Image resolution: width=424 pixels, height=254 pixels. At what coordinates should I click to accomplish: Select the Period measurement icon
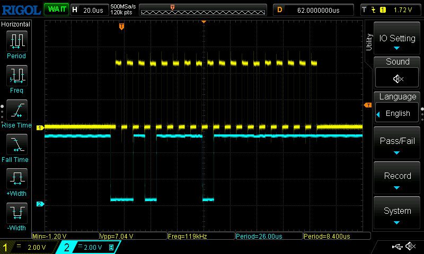16,41
